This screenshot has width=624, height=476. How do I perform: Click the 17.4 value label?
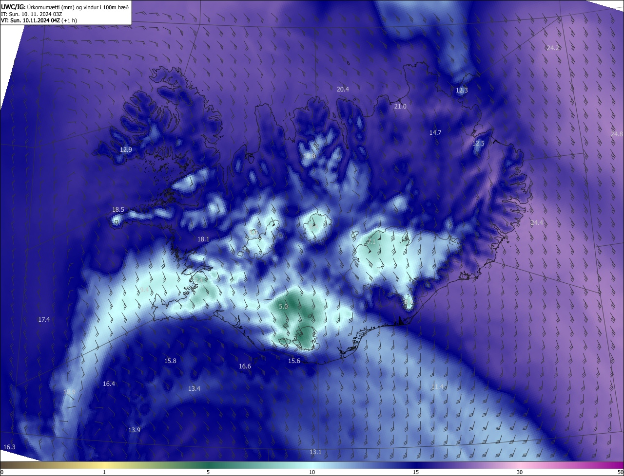point(44,319)
